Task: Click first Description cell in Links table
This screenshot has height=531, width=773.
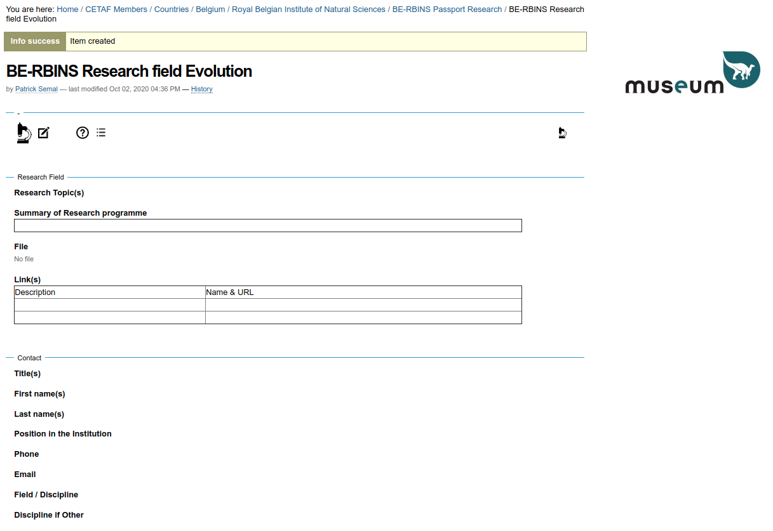Action: pos(110,305)
